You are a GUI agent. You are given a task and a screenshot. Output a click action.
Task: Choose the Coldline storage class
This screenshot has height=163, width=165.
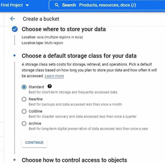24,111
